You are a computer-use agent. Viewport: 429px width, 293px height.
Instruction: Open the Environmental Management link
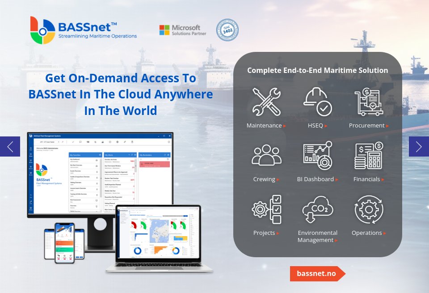317,236
